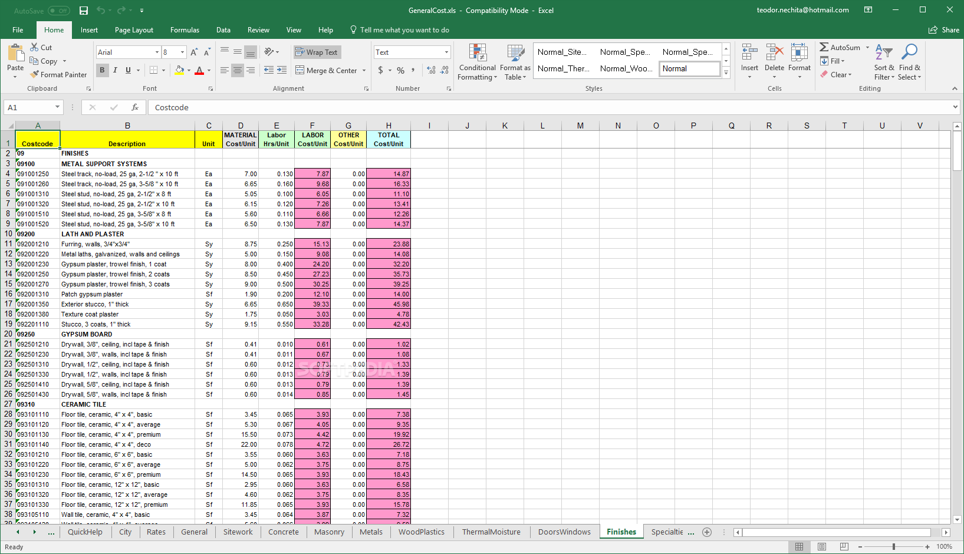Viewport: 964px width, 554px height.
Task: Click the Undo arrow icon
Action: pos(101,11)
